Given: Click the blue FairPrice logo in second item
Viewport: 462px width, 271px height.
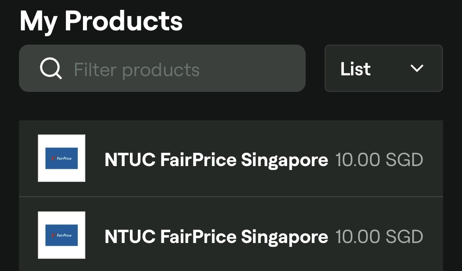Looking at the screenshot, I should click(62, 235).
